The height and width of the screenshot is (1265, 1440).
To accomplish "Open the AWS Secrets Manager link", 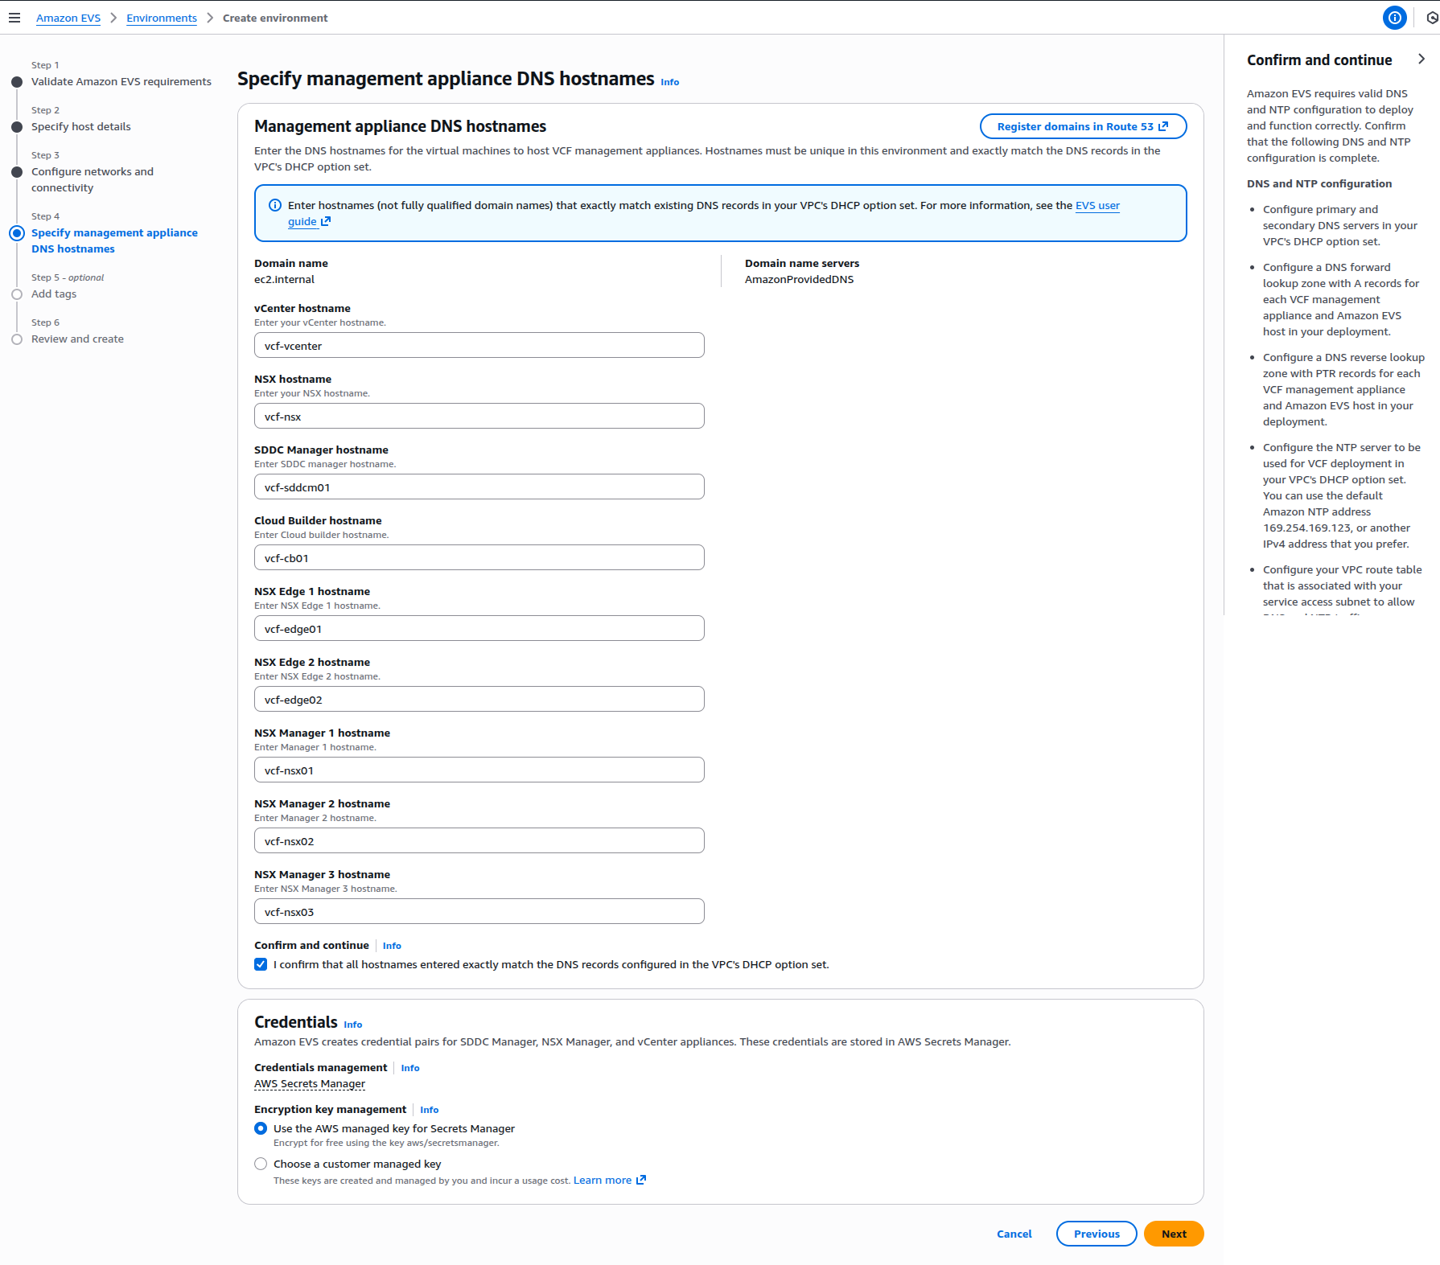I will [309, 1083].
